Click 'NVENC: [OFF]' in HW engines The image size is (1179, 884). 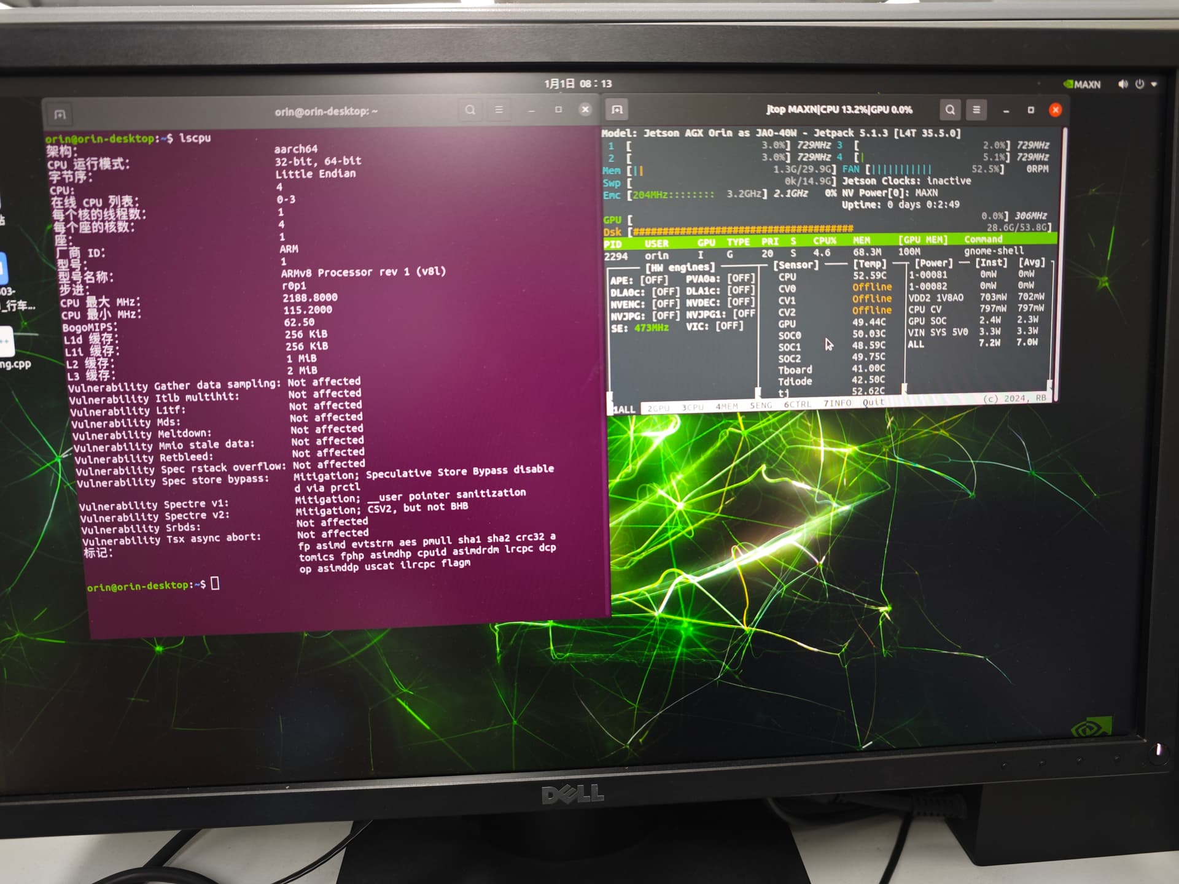tap(645, 304)
